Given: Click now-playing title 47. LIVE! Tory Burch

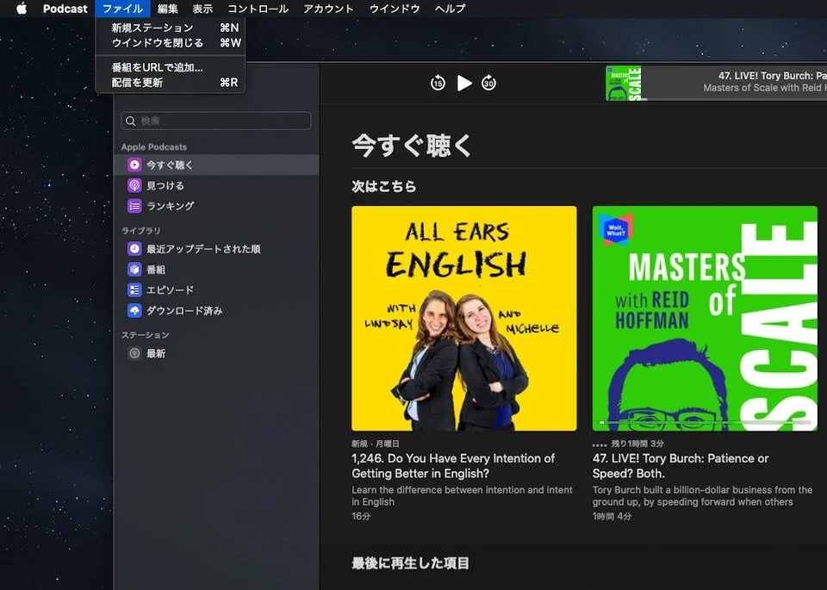Looking at the screenshot, I should coord(772,76).
